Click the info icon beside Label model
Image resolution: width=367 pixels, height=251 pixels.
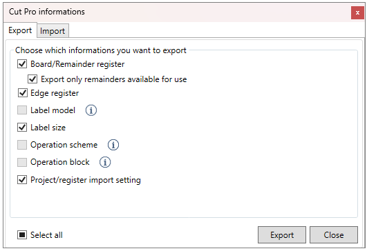coord(91,110)
